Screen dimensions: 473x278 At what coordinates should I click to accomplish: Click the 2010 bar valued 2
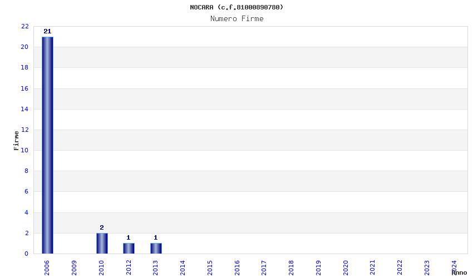(x=102, y=244)
